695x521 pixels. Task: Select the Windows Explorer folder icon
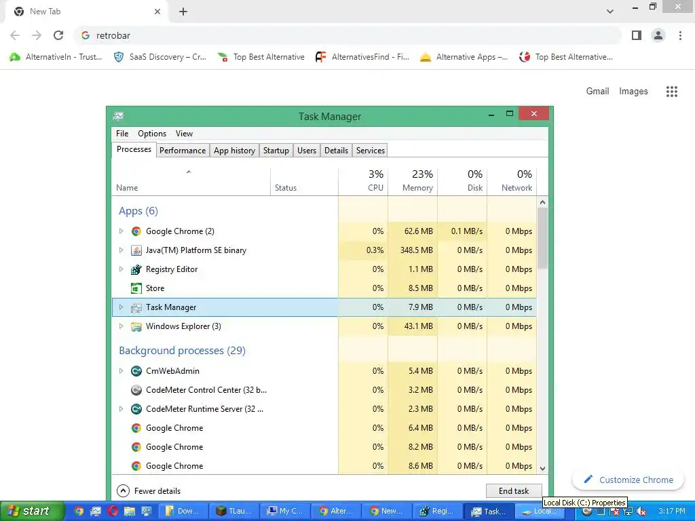tap(136, 326)
